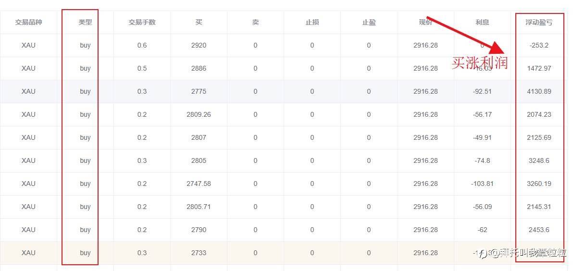This screenshot has height=271, width=573.
Task: Sort by the 交易手数 column header
Action: [142, 22]
